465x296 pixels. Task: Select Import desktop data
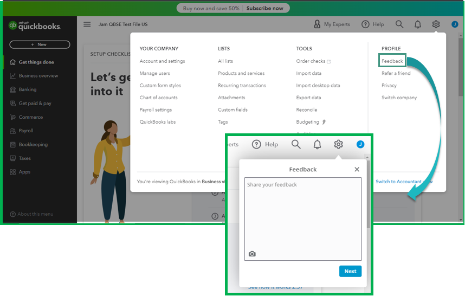(318, 86)
